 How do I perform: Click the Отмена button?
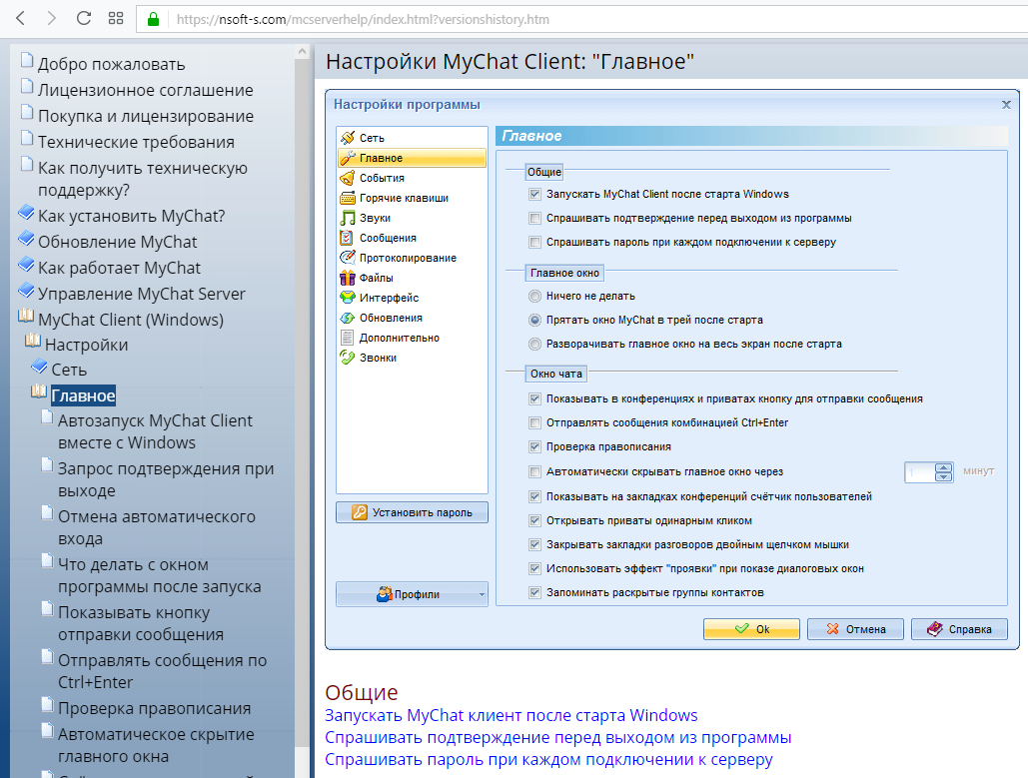tap(855, 629)
